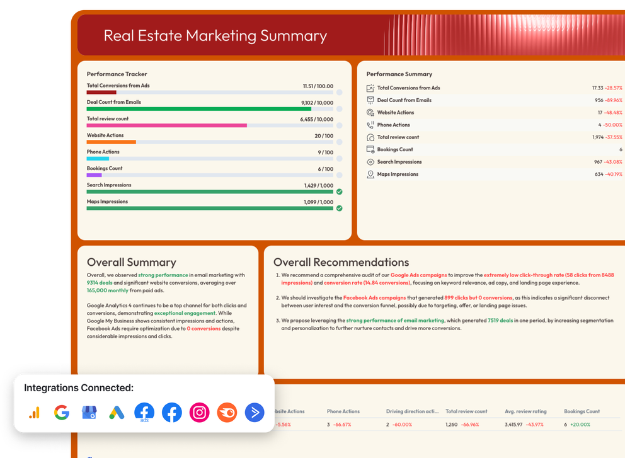Click the Facebook integration icon

tap(171, 413)
